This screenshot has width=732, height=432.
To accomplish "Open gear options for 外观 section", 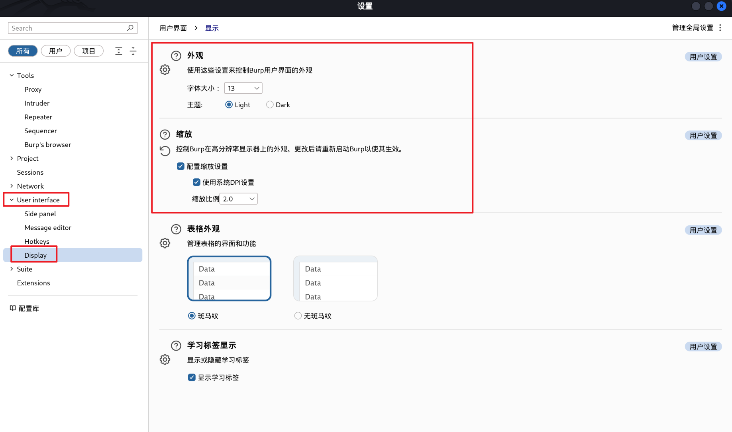I will [x=165, y=70].
